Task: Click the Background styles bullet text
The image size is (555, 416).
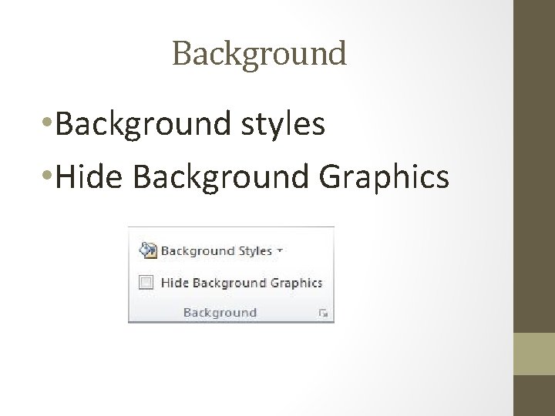Action: pyautogui.click(x=190, y=125)
